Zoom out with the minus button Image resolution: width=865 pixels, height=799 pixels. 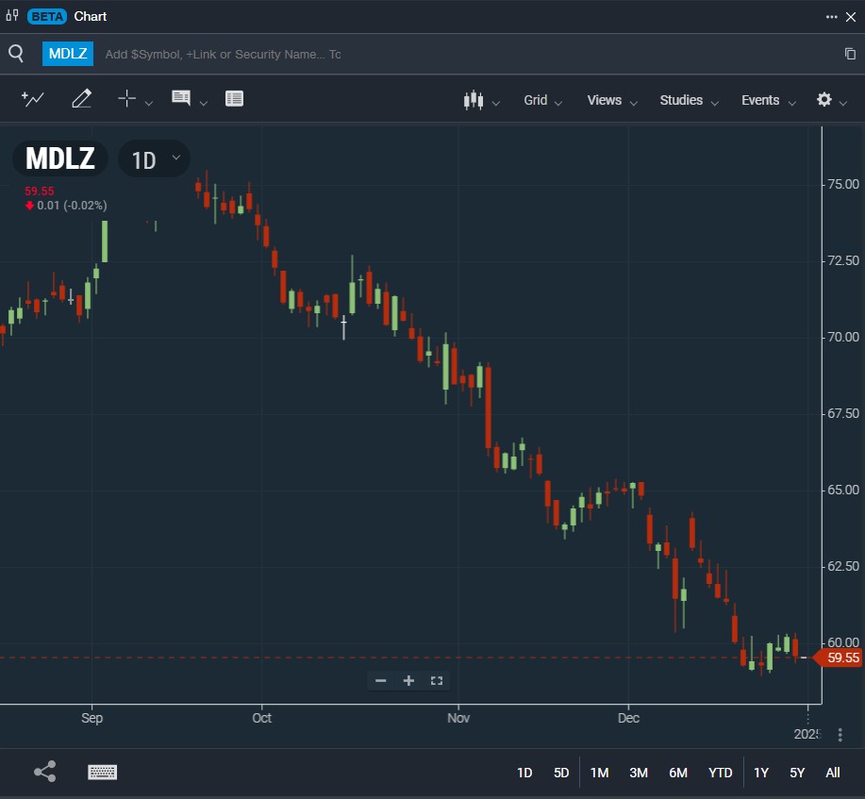[x=381, y=680]
